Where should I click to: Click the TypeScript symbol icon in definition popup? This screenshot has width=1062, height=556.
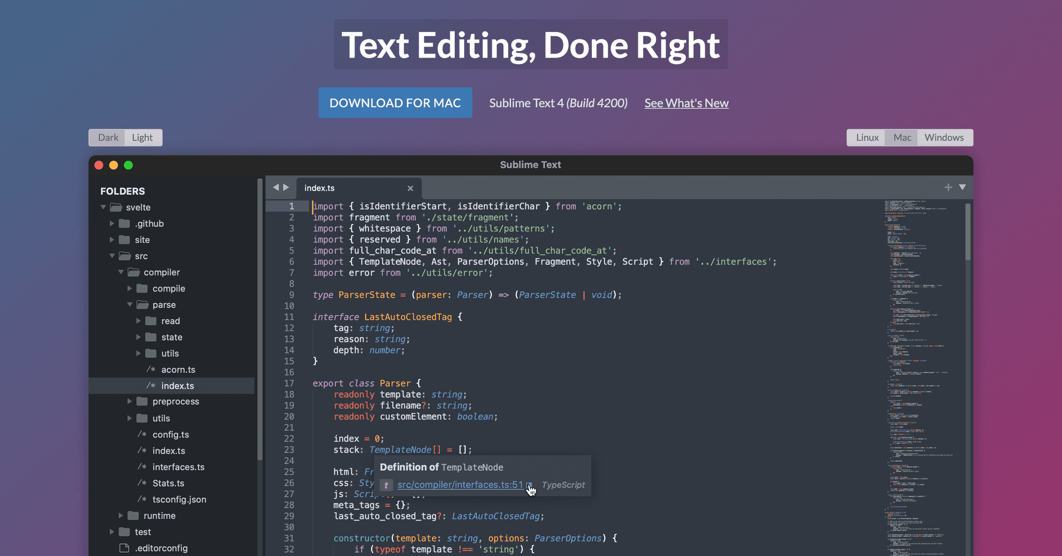[386, 485]
